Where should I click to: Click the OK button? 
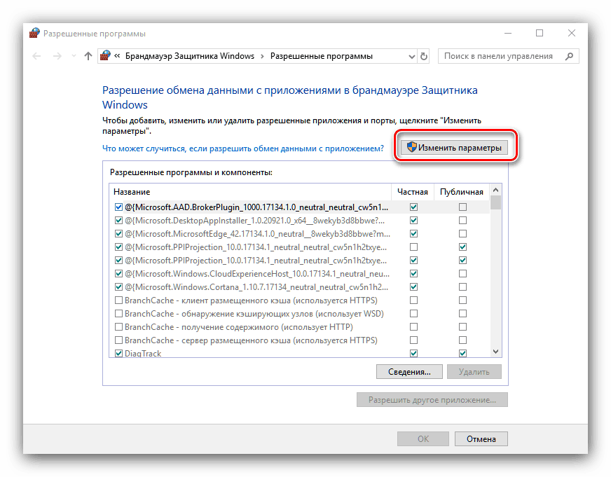tap(423, 439)
